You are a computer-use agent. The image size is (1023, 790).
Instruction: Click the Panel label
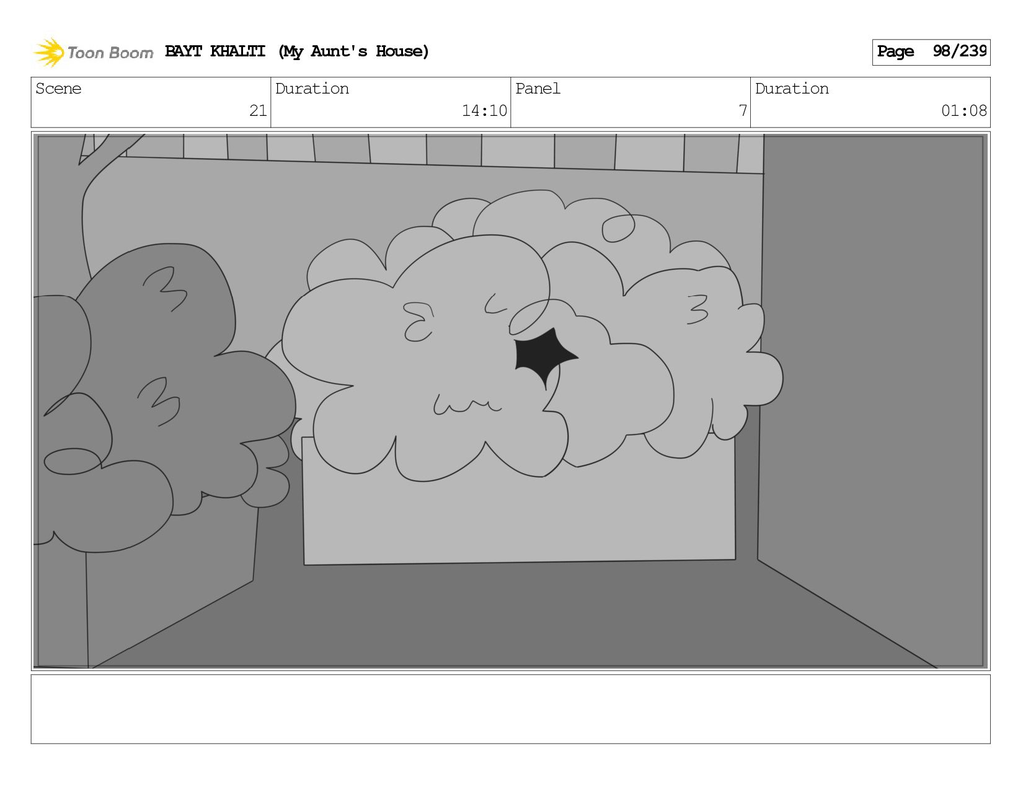[538, 89]
